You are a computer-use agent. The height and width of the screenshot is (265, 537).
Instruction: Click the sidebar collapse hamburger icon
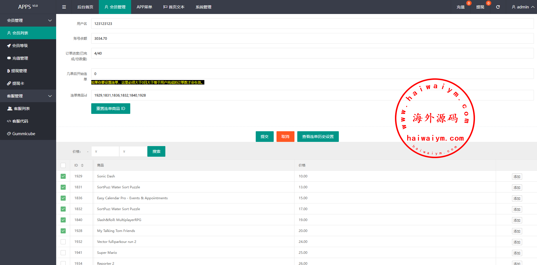coord(64,7)
